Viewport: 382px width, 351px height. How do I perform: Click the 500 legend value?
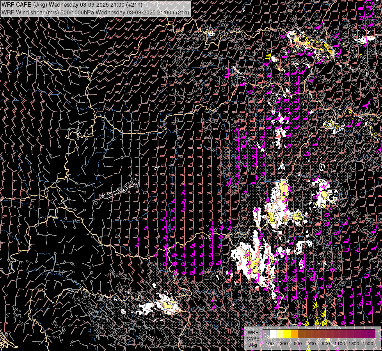click(x=298, y=344)
